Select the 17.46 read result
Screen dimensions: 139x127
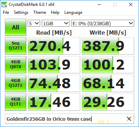(54, 102)
